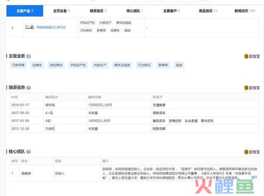This screenshot has width=264, height=196.
Task: Open the 主要客户 tab
Action: (x=172, y=11)
